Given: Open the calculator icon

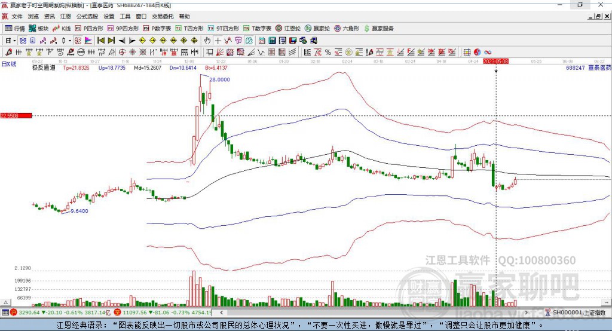Looking at the screenshot, I should click(272, 40).
